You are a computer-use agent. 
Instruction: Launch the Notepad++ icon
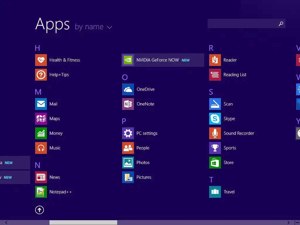tap(41, 192)
